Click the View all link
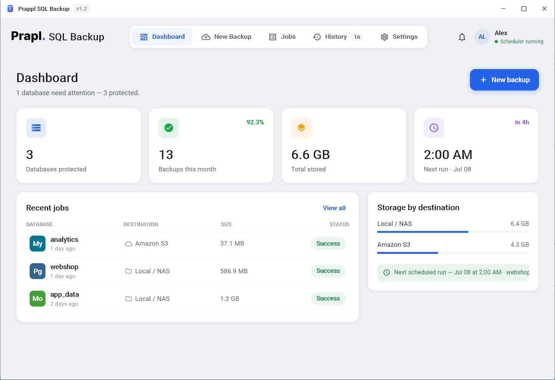This screenshot has width=555, height=380. click(334, 208)
